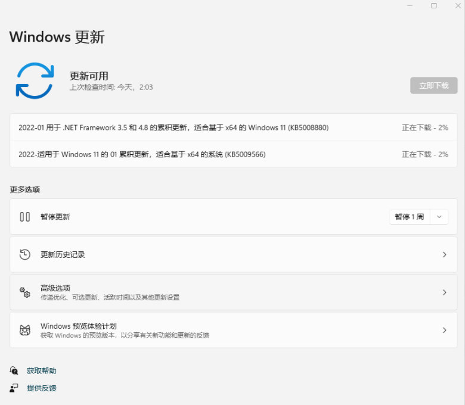Click the 暂停 1 周 button
Image resolution: width=465 pixels, height=405 pixels.
click(x=409, y=217)
